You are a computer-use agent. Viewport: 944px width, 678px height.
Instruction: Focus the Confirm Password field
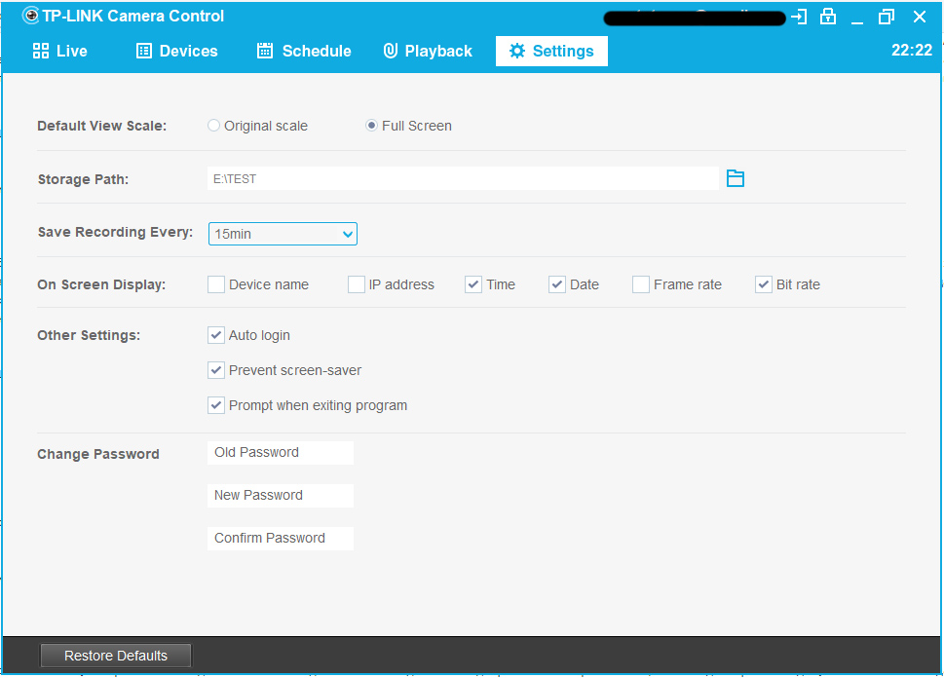click(x=281, y=538)
